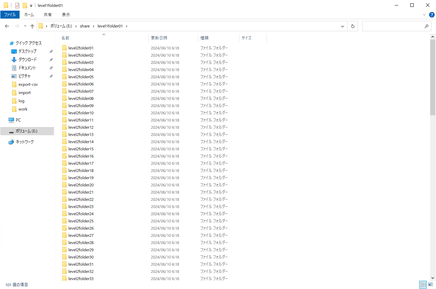
Task: Select ネットワーク in the navigation pane
Action: 25,142
